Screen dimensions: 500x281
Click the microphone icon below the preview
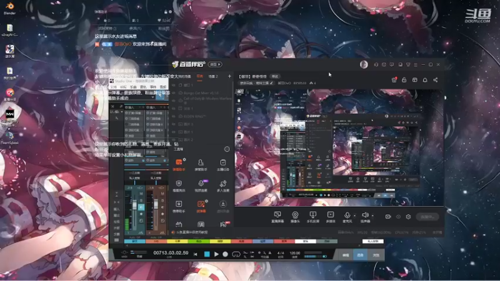[x=347, y=215]
